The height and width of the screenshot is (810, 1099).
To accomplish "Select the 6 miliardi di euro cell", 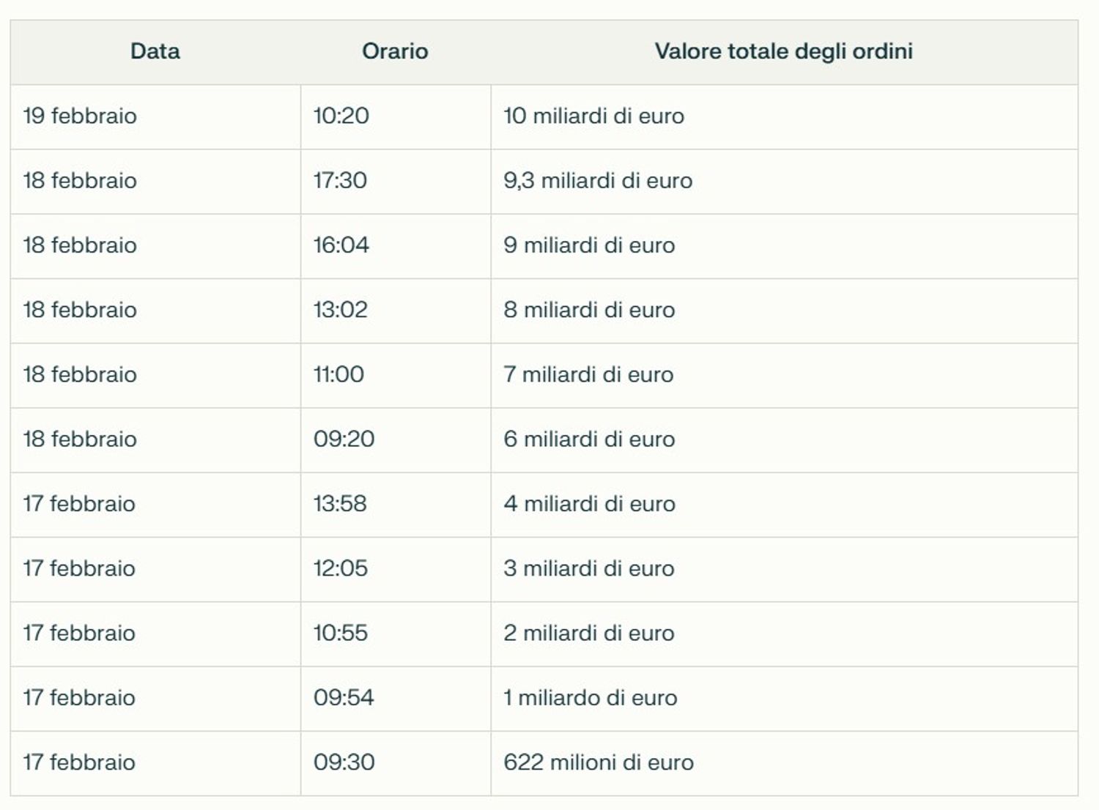I will click(x=589, y=439).
